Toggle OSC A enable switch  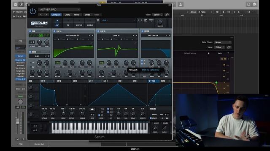coord(54,31)
